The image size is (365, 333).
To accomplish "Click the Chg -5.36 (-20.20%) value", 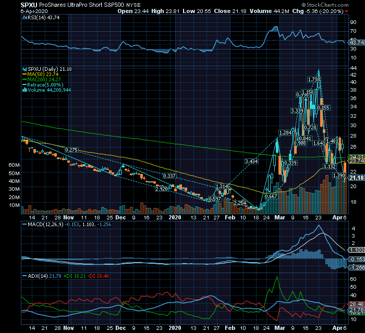I will coord(318,11).
